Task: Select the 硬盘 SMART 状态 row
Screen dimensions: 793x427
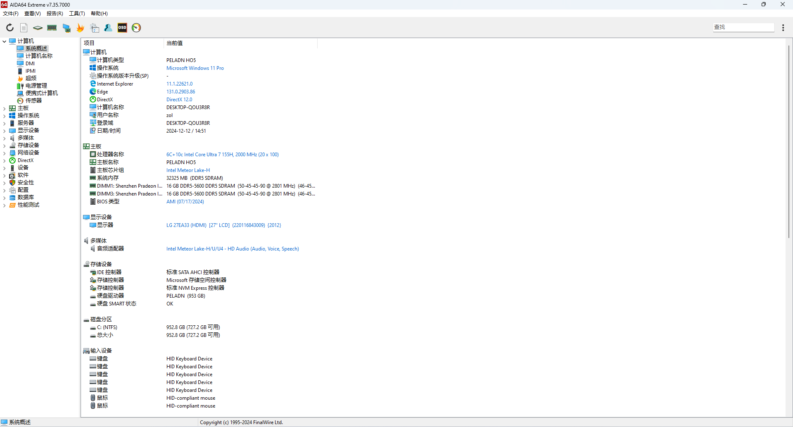Action: point(116,304)
